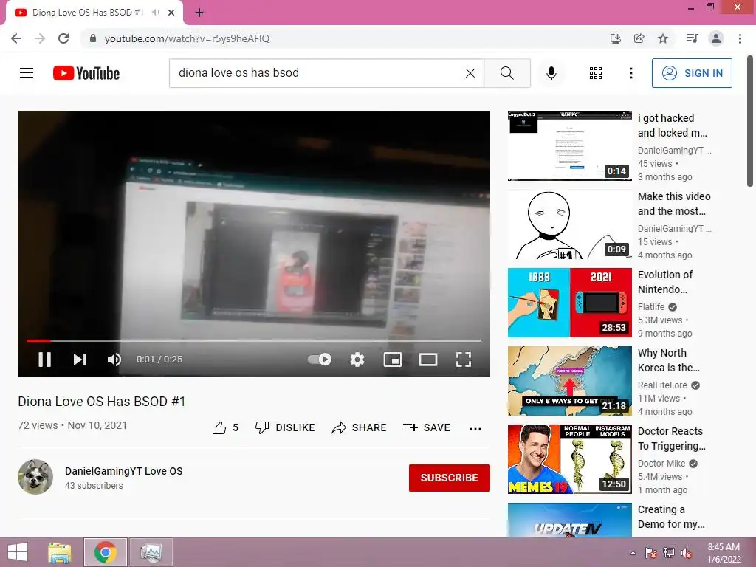View site info lock icon

[93, 38]
